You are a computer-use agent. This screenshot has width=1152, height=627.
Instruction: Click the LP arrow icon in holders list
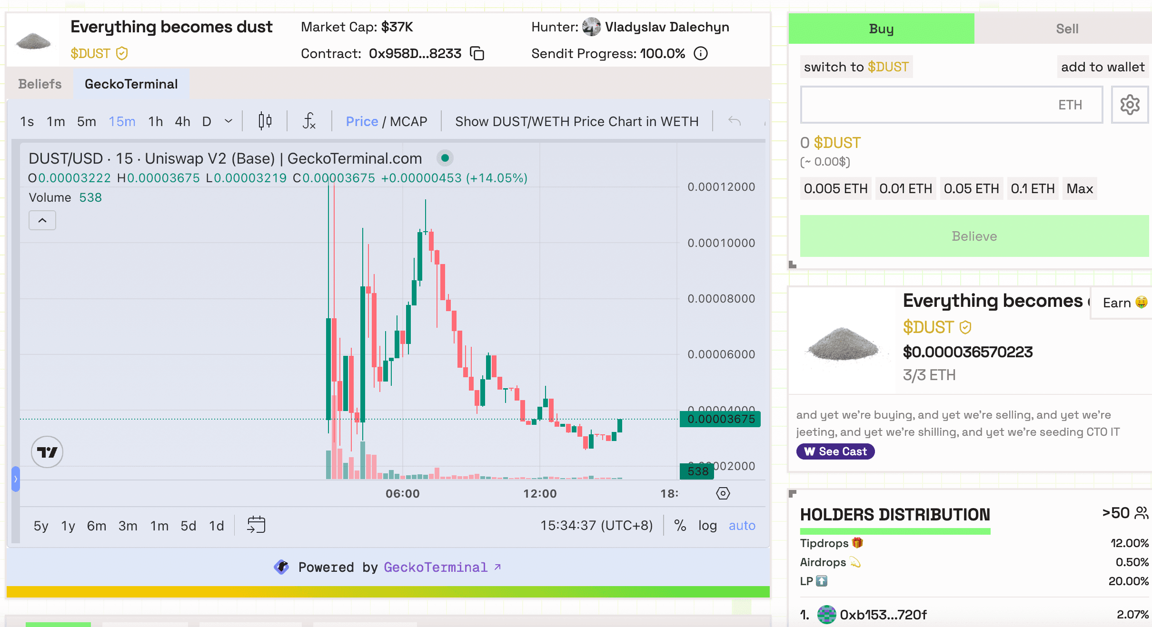pyautogui.click(x=822, y=581)
